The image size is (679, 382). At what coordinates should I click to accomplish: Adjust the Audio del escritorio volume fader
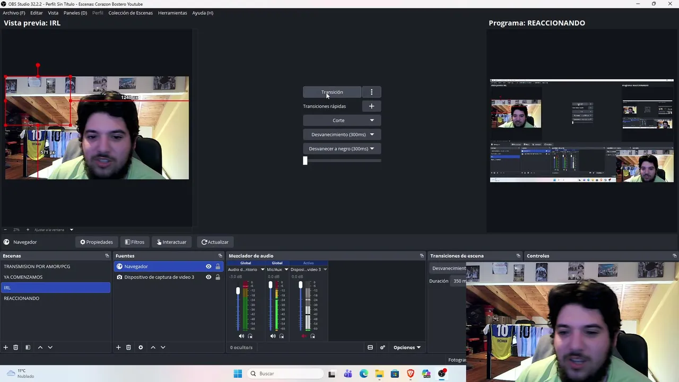click(238, 291)
